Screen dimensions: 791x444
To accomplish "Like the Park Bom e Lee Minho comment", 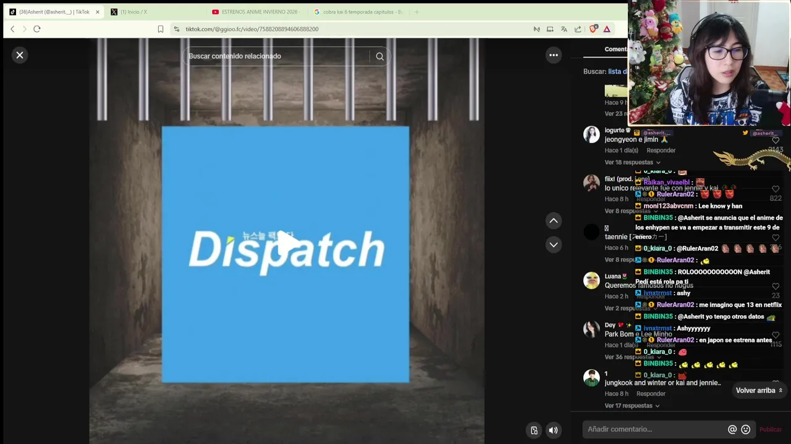I will click(776, 335).
